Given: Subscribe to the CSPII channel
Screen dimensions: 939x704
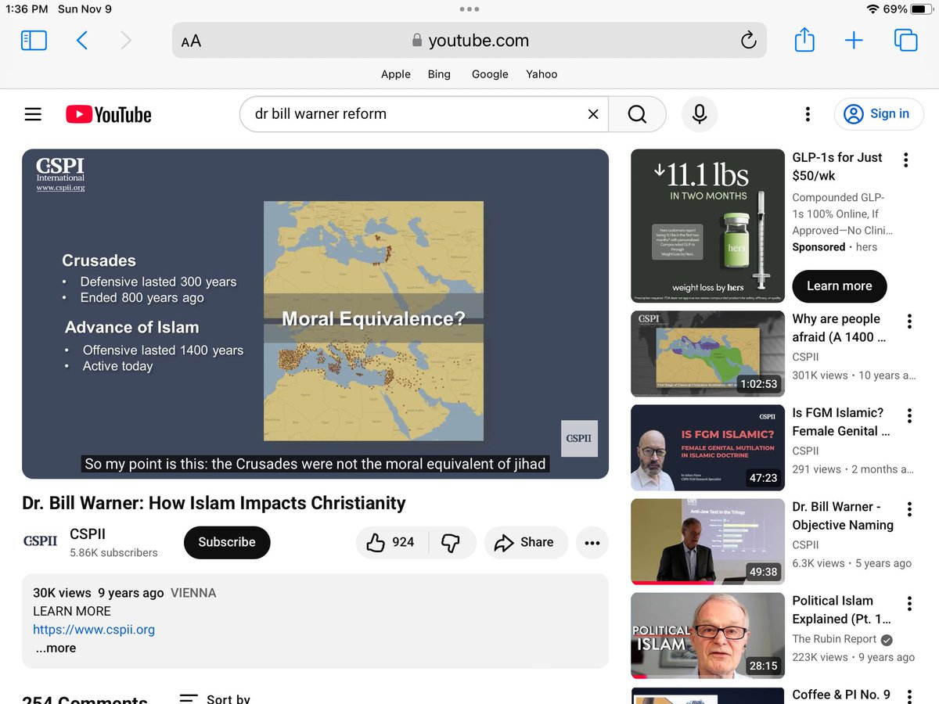Looking at the screenshot, I should [x=227, y=542].
